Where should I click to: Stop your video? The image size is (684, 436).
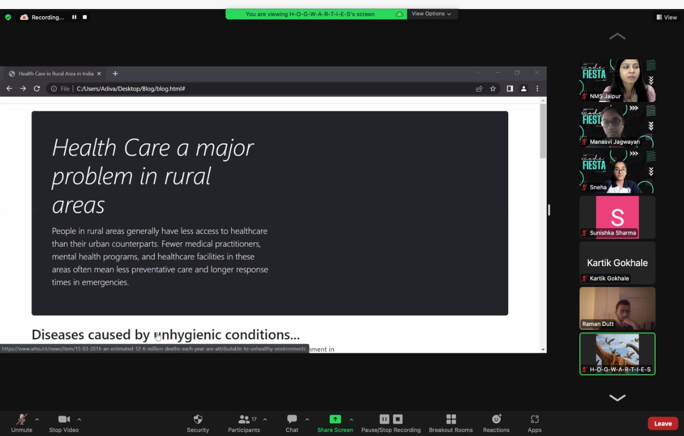click(x=64, y=423)
